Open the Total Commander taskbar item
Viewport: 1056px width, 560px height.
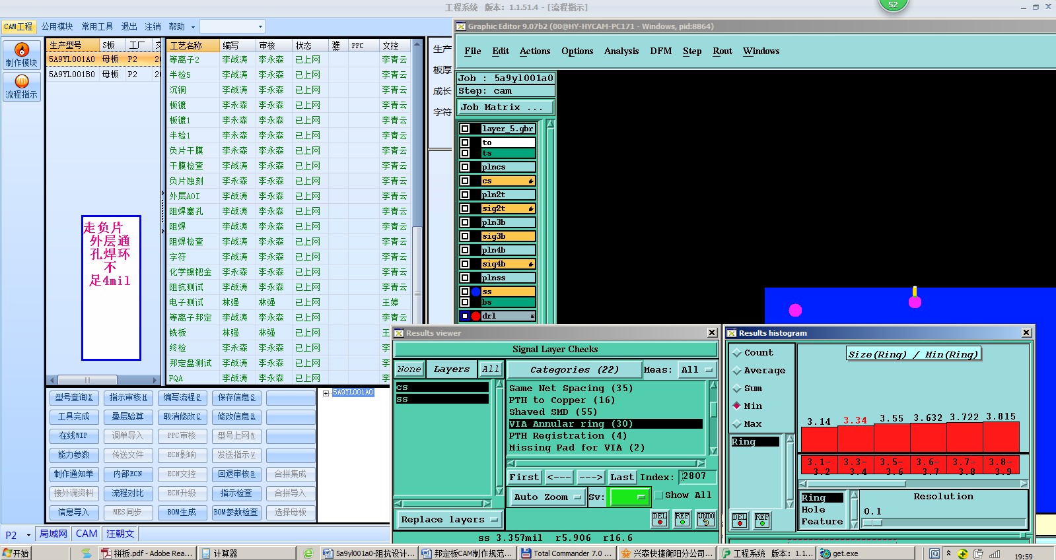[x=567, y=553]
